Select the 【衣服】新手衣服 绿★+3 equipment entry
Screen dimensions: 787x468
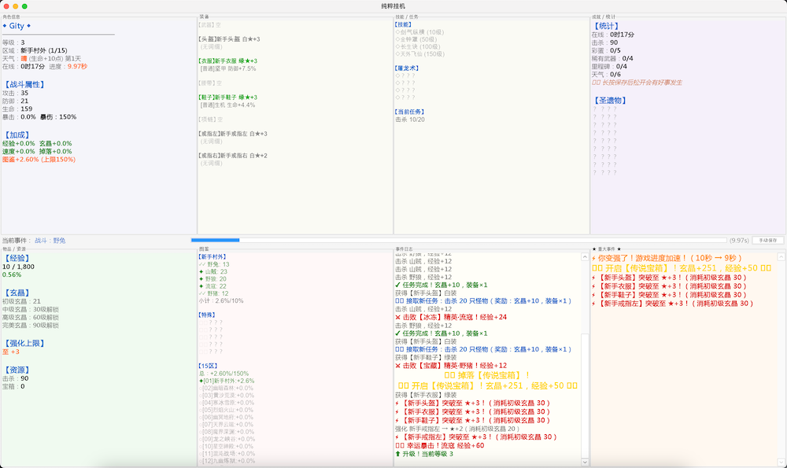pos(228,61)
